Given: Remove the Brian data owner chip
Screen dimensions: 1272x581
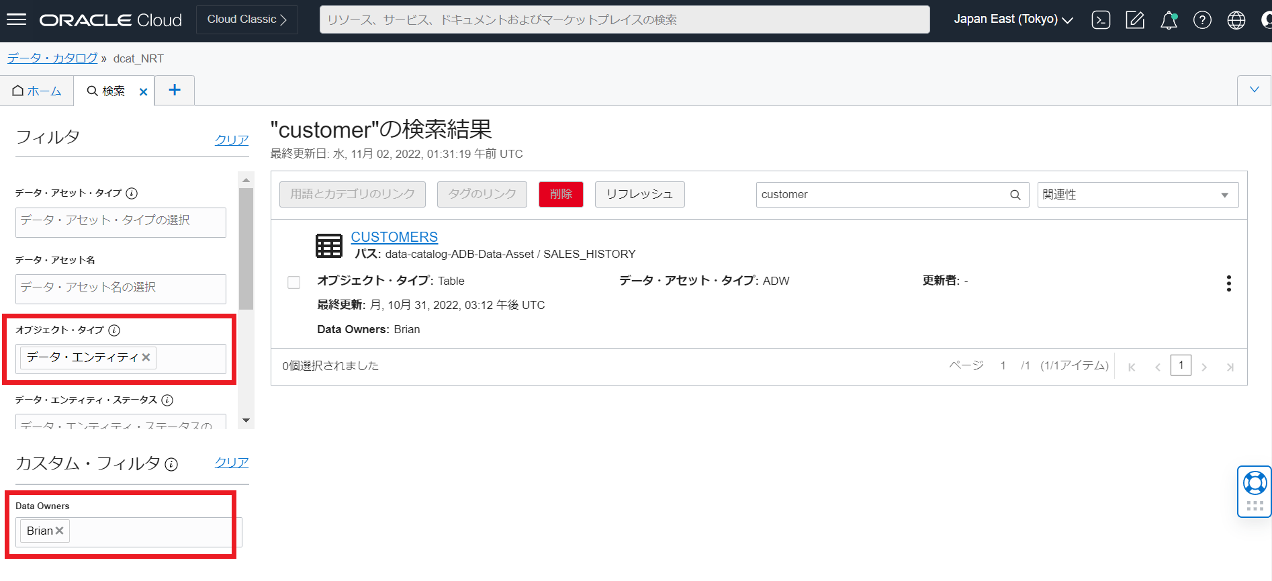Looking at the screenshot, I should [x=60, y=531].
